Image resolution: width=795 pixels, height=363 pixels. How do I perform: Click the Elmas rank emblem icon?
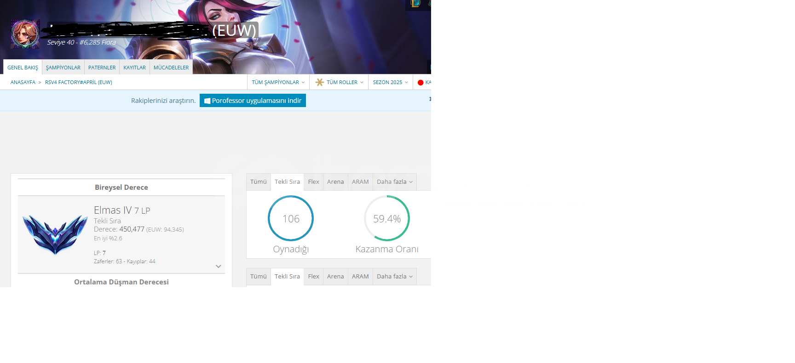(55, 234)
